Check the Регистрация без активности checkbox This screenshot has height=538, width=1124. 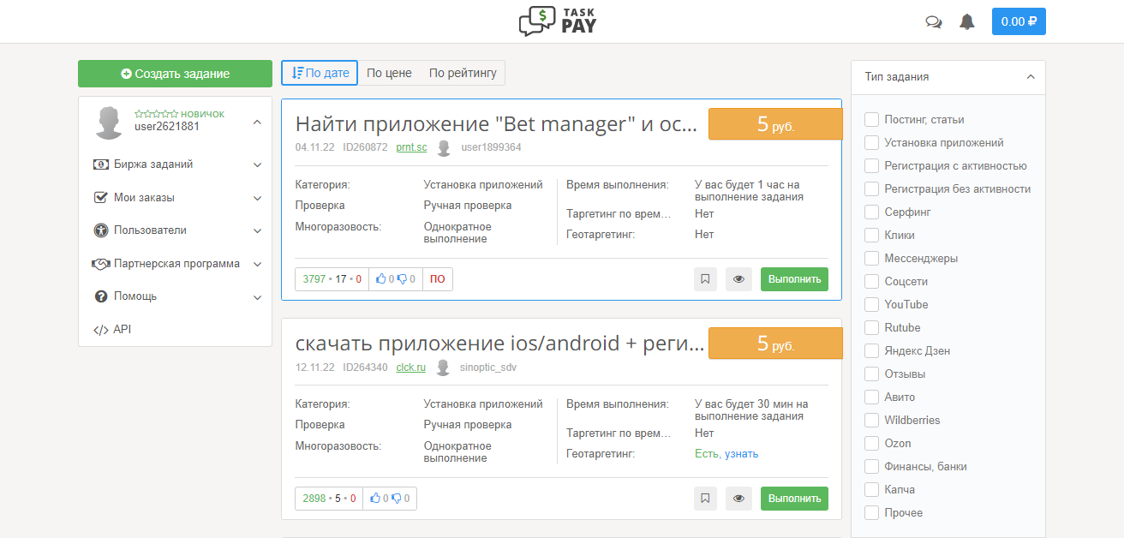(x=871, y=188)
